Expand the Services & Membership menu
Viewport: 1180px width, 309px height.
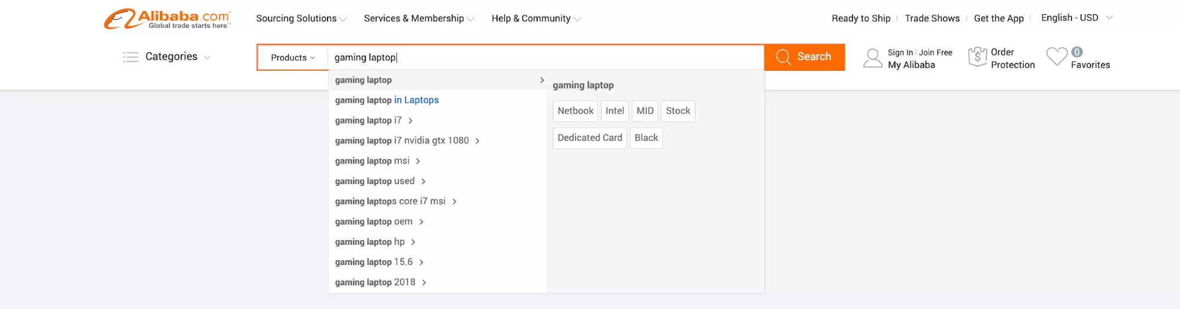click(419, 19)
